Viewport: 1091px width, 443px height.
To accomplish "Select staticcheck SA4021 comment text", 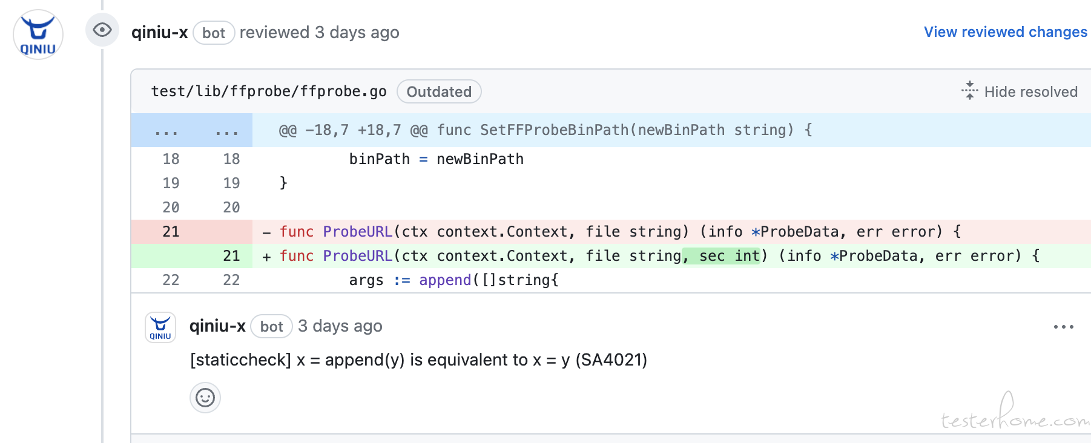I will (418, 360).
